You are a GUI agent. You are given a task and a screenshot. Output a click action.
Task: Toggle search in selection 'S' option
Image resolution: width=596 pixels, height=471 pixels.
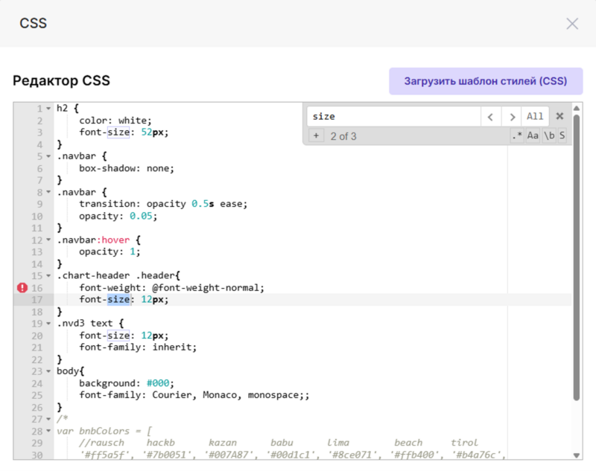click(x=562, y=135)
